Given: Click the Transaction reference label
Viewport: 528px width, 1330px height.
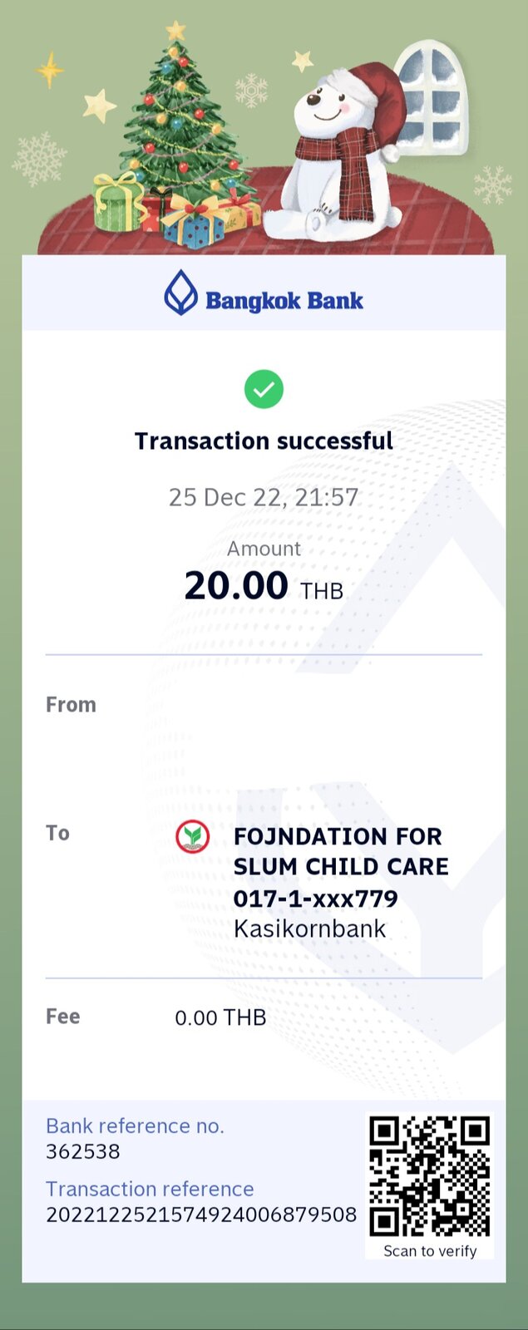Looking at the screenshot, I should pos(150,1189).
